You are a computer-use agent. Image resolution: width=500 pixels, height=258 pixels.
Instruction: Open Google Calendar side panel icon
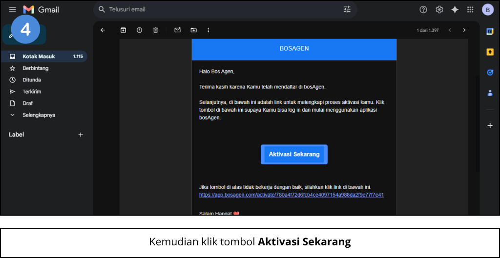tap(490, 32)
